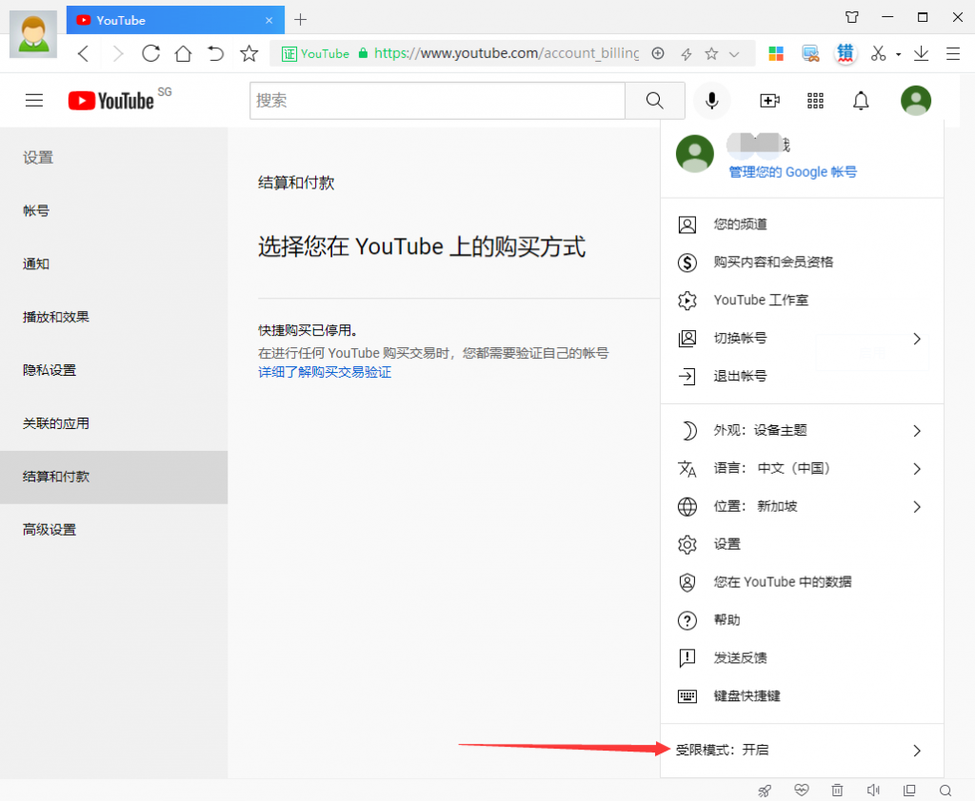Viewport: 975px width, 801px height.
Task: Click the status bar window split icon
Action: click(x=909, y=791)
